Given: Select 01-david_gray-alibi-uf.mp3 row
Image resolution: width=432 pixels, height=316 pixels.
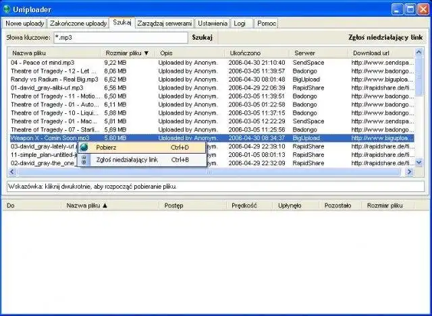Looking at the screenshot, I should [x=212, y=88].
